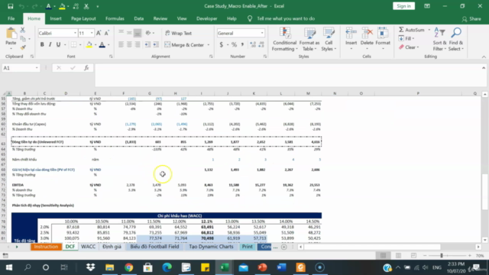The height and width of the screenshot is (275, 489).
Task: Open the WACC worksheet tab
Action: [x=89, y=247]
